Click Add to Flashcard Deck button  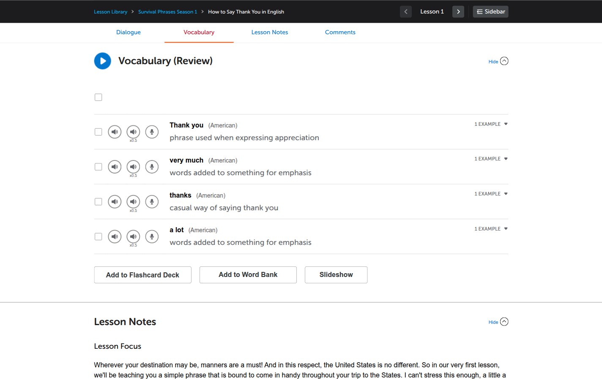[143, 275]
